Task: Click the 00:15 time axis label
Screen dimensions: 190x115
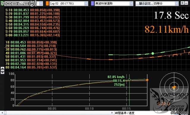Action: point(126,108)
